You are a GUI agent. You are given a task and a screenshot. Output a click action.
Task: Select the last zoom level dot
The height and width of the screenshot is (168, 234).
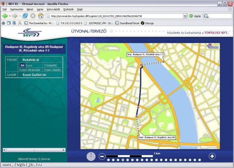[200, 160]
